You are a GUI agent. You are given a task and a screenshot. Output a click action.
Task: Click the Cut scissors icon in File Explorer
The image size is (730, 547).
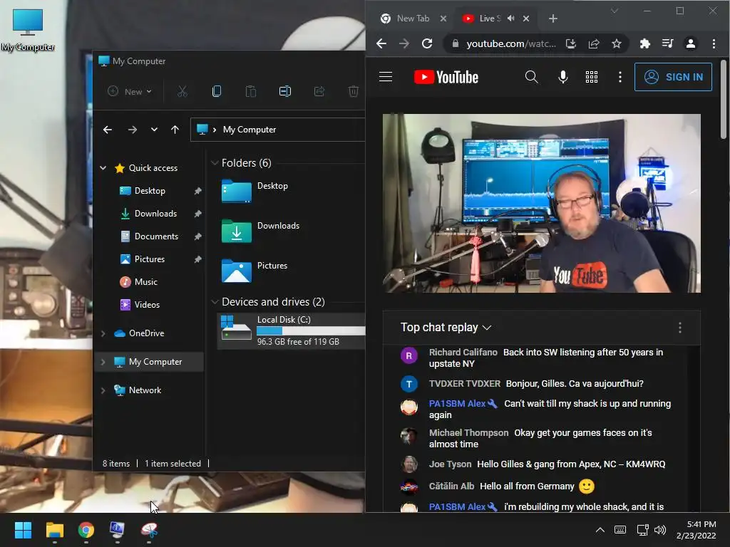pyautogui.click(x=182, y=91)
